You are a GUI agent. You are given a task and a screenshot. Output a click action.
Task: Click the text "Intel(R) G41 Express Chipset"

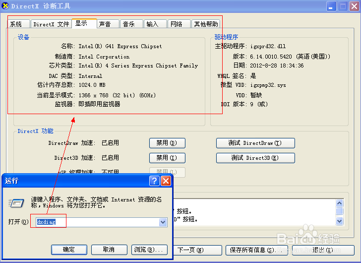point(120,46)
